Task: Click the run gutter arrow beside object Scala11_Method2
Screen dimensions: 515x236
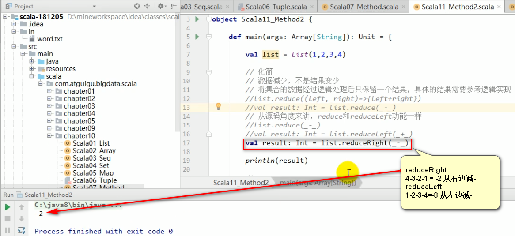Action: [197, 19]
